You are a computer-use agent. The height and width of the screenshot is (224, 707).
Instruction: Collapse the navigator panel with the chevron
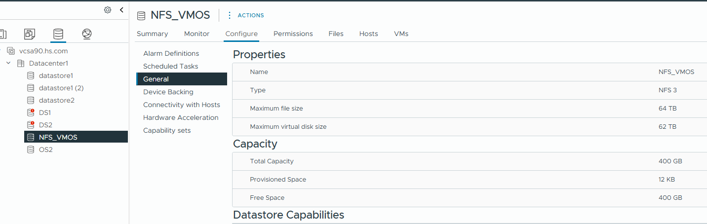(121, 10)
